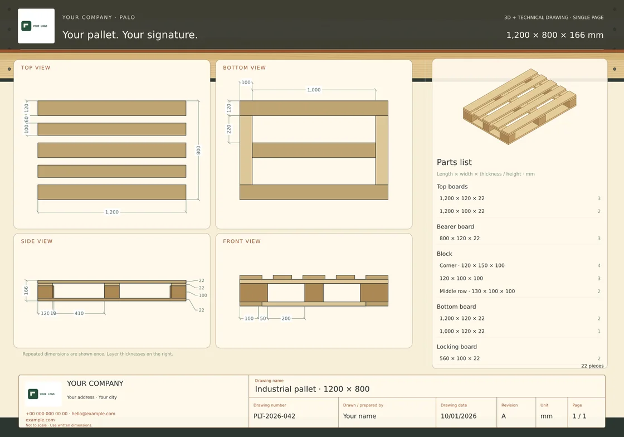Click the 410 dimension in side view
This screenshot has height=437, width=624.
coord(79,313)
